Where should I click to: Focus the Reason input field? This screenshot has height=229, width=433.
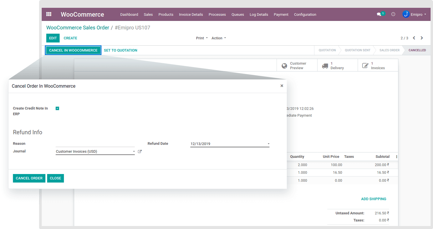click(95, 144)
